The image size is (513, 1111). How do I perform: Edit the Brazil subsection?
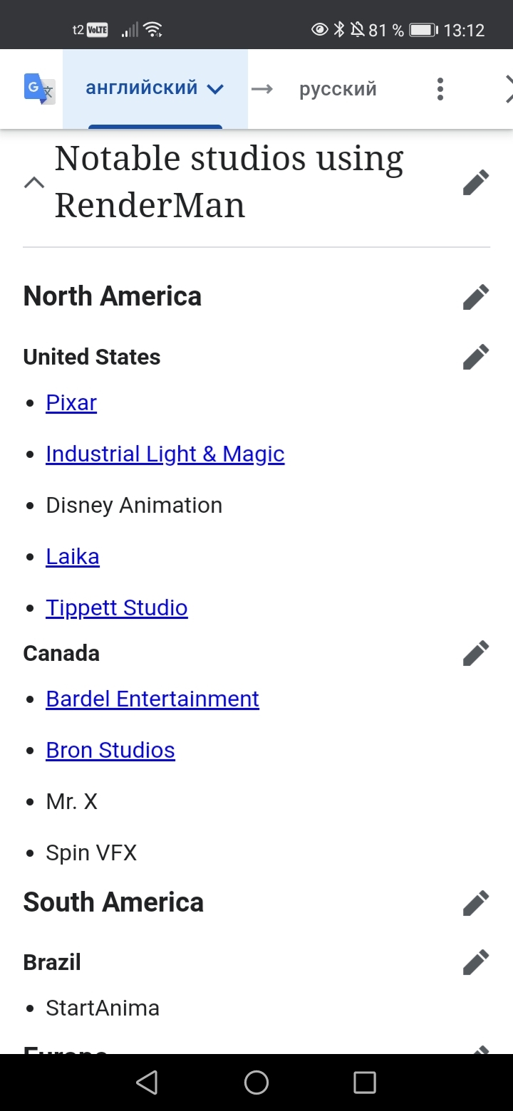[x=475, y=962]
